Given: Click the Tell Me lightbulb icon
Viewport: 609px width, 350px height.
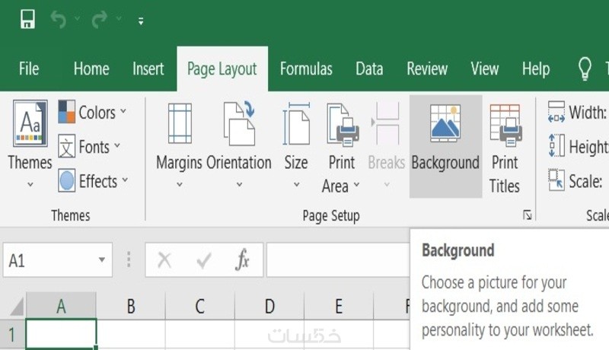Looking at the screenshot, I should pyautogui.click(x=585, y=69).
